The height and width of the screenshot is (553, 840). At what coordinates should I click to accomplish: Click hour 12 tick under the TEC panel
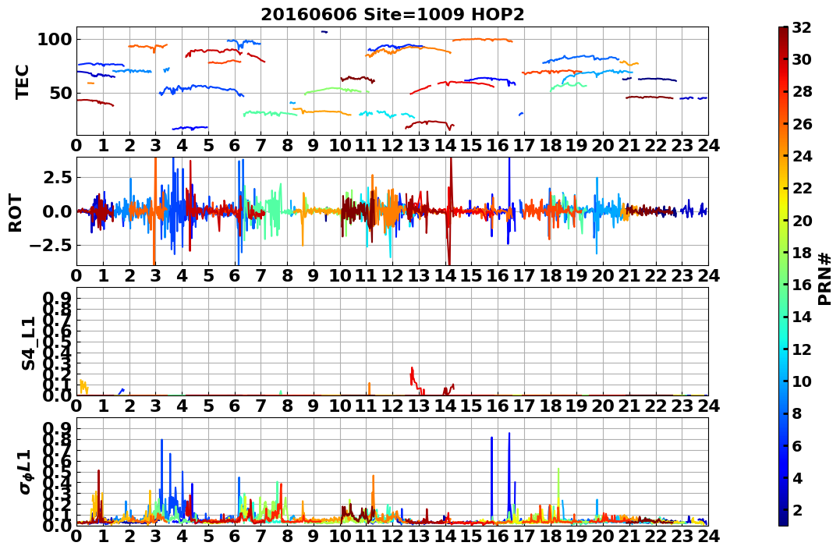pos(392,145)
